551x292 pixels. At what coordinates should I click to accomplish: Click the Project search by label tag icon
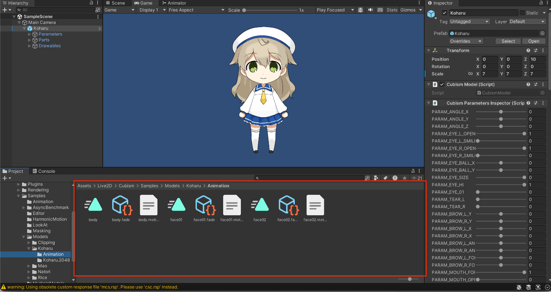(x=385, y=178)
